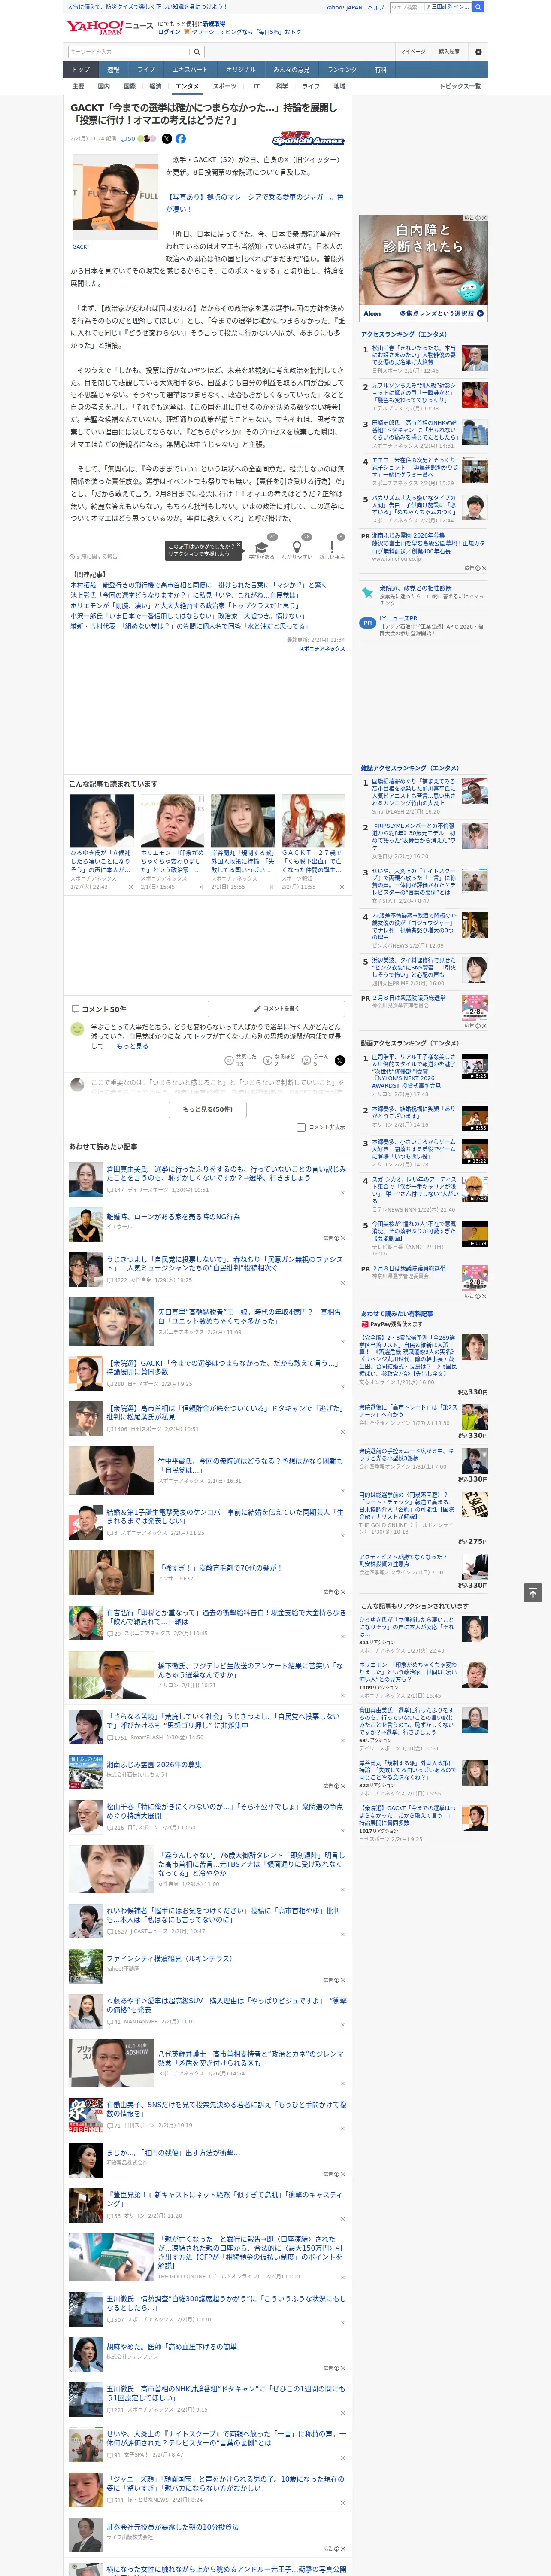Open the 岸谷蘭丸 recommended article thumbnail
551x2576 pixels.
242,820
